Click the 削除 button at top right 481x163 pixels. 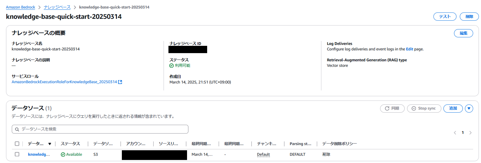(x=469, y=16)
